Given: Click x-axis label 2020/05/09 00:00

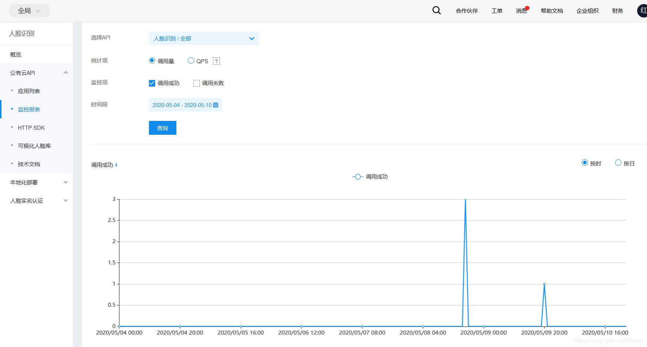Looking at the screenshot, I should (x=483, y=333).
